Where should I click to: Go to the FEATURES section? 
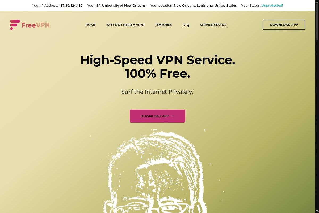click(x=163, y=25)
